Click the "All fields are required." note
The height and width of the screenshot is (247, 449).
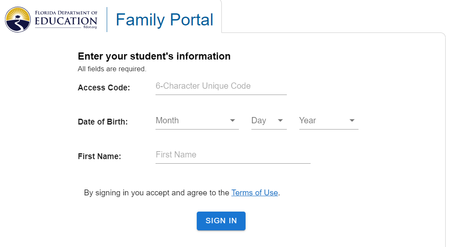point(112,69)
